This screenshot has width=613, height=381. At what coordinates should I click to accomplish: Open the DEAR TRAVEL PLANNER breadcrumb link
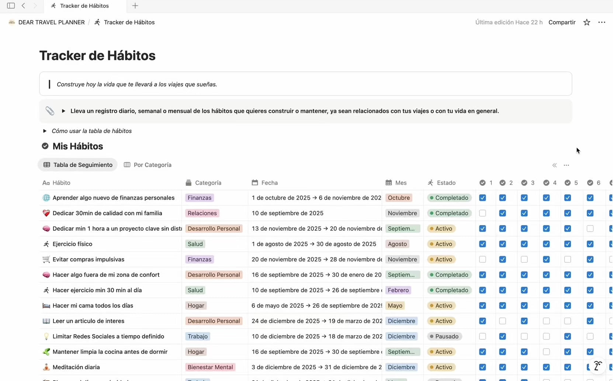click(51, 22)
